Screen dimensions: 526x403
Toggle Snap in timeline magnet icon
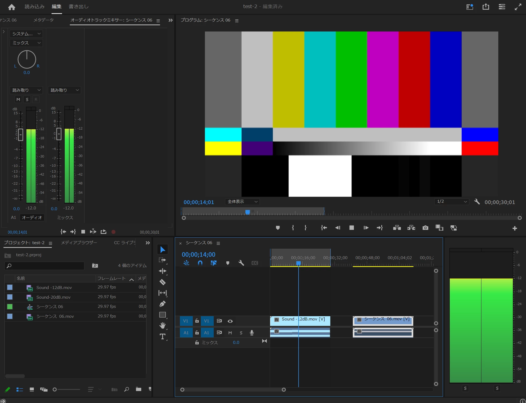pyautogui.click(x=200, y=263)
